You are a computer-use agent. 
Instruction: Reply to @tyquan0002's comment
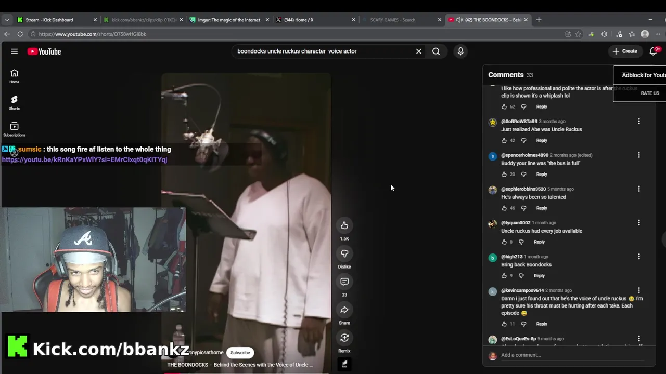[539, 242]
